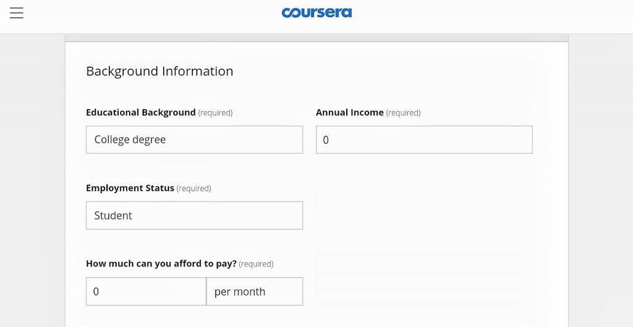This screenshot has height=327, width=633.
Task: Click the (required) note beside Employment Status
Action: coord(193,188)
